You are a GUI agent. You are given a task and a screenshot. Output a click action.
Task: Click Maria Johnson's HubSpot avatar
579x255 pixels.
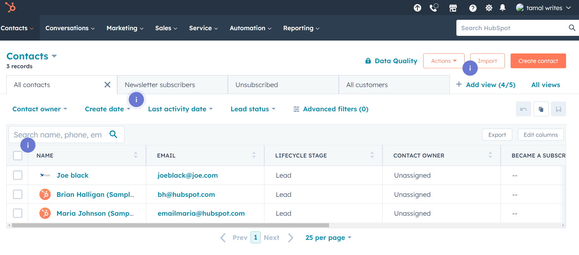point(45,213)
